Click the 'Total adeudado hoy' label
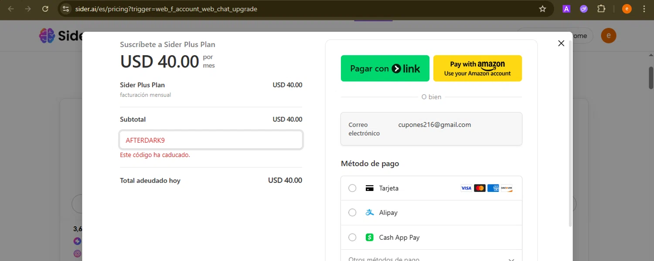The height and width of the screenshot is (261, 654). tap(150, 181)
